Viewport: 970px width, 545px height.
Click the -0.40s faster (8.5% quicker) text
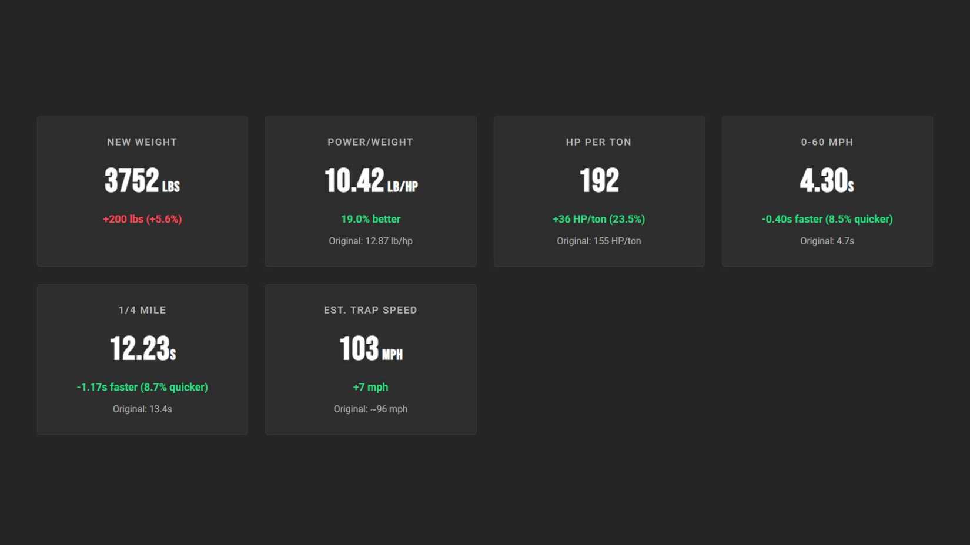[827, 219]
